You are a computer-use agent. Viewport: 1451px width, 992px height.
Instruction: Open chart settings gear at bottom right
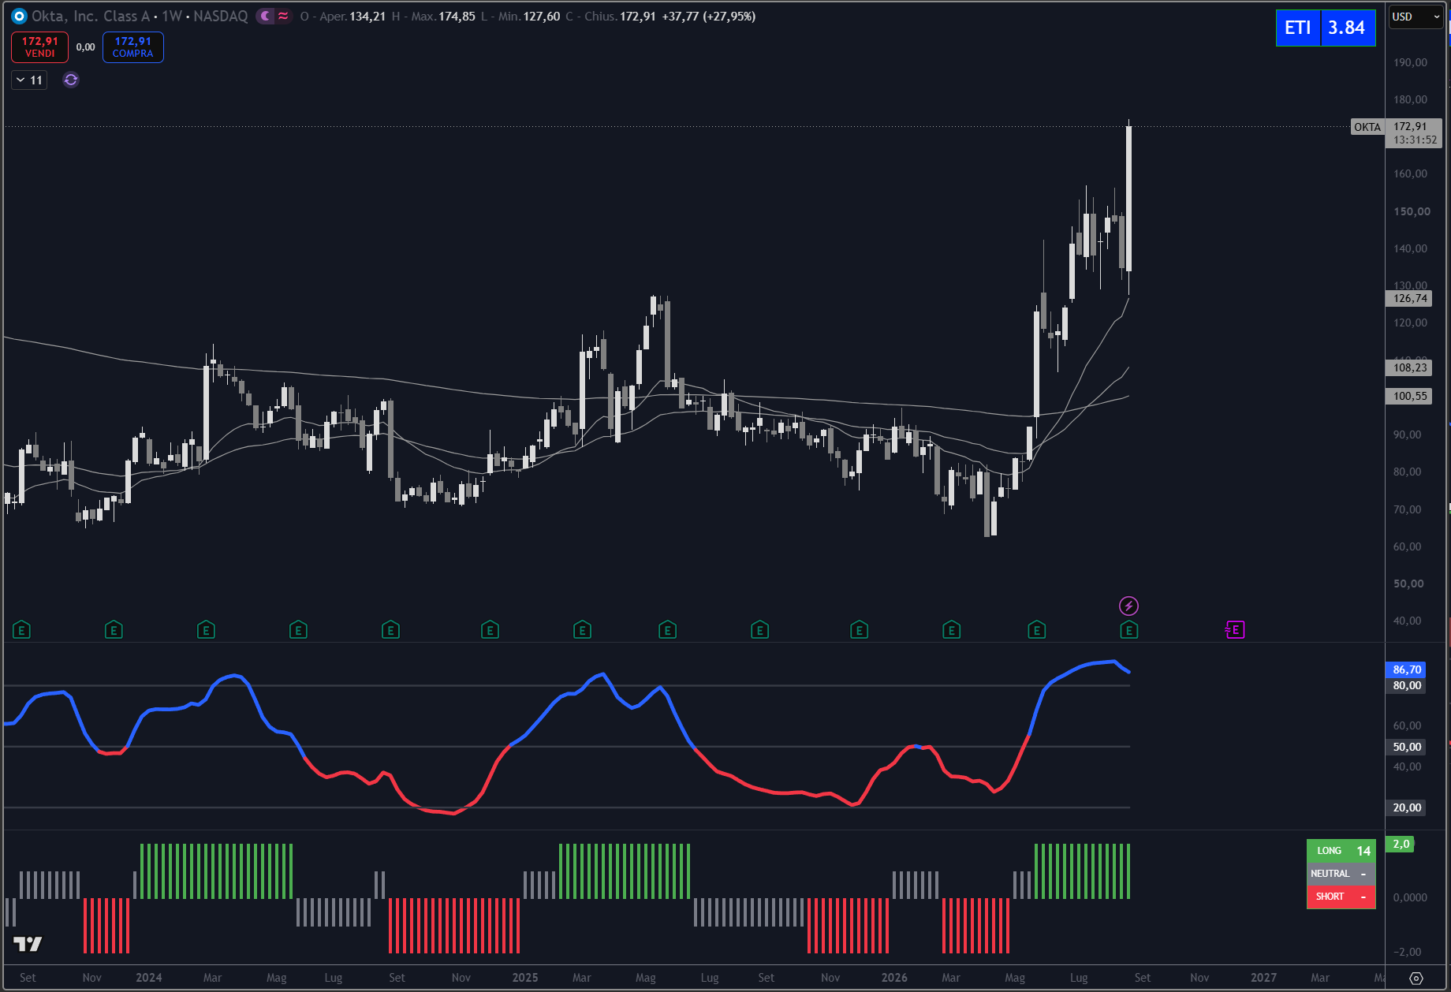click(x=1416, y=978)
